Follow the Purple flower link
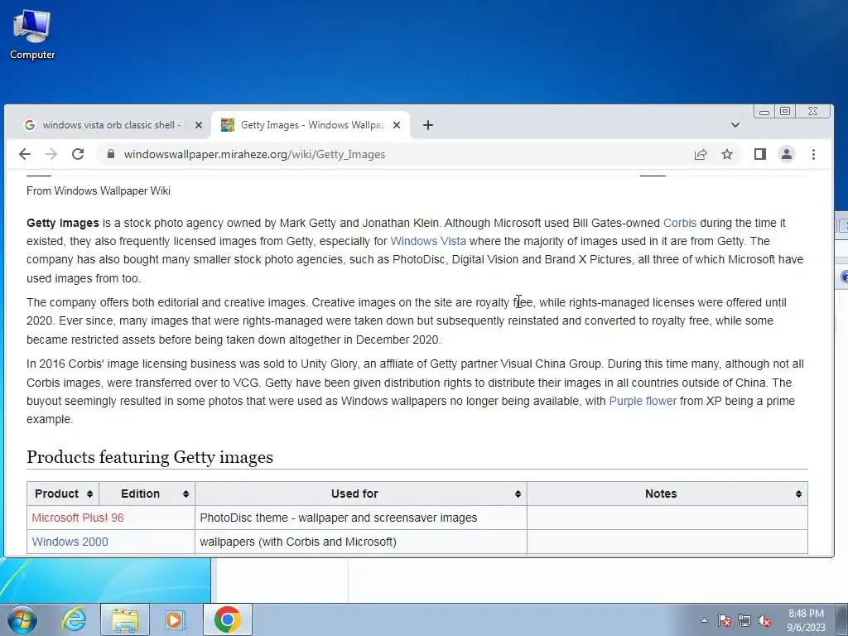This screenshot has height=636, width=848. (643, 402)
